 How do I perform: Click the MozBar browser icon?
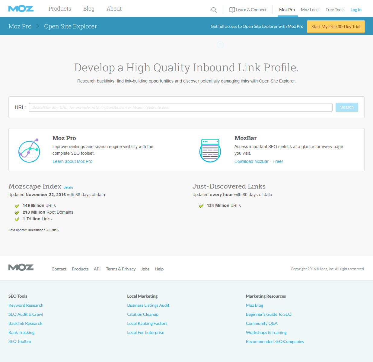tap(210, 150)
